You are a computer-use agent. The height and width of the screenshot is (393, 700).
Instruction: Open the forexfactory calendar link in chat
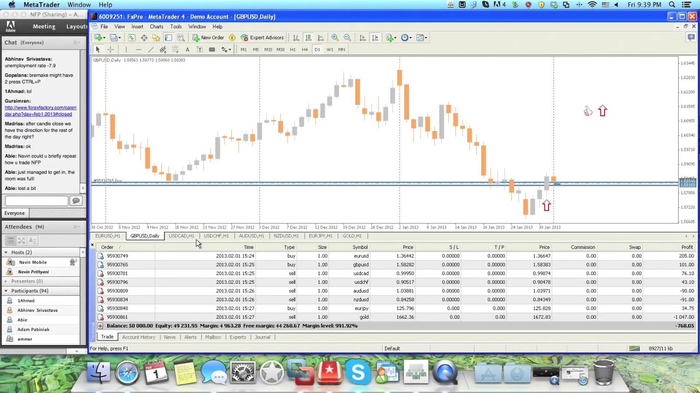coord(40,111)
